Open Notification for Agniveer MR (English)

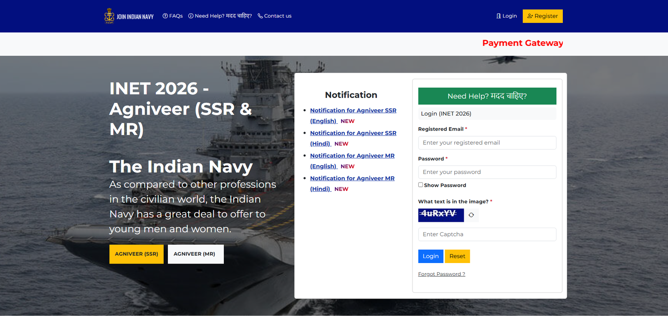point(352,161)
